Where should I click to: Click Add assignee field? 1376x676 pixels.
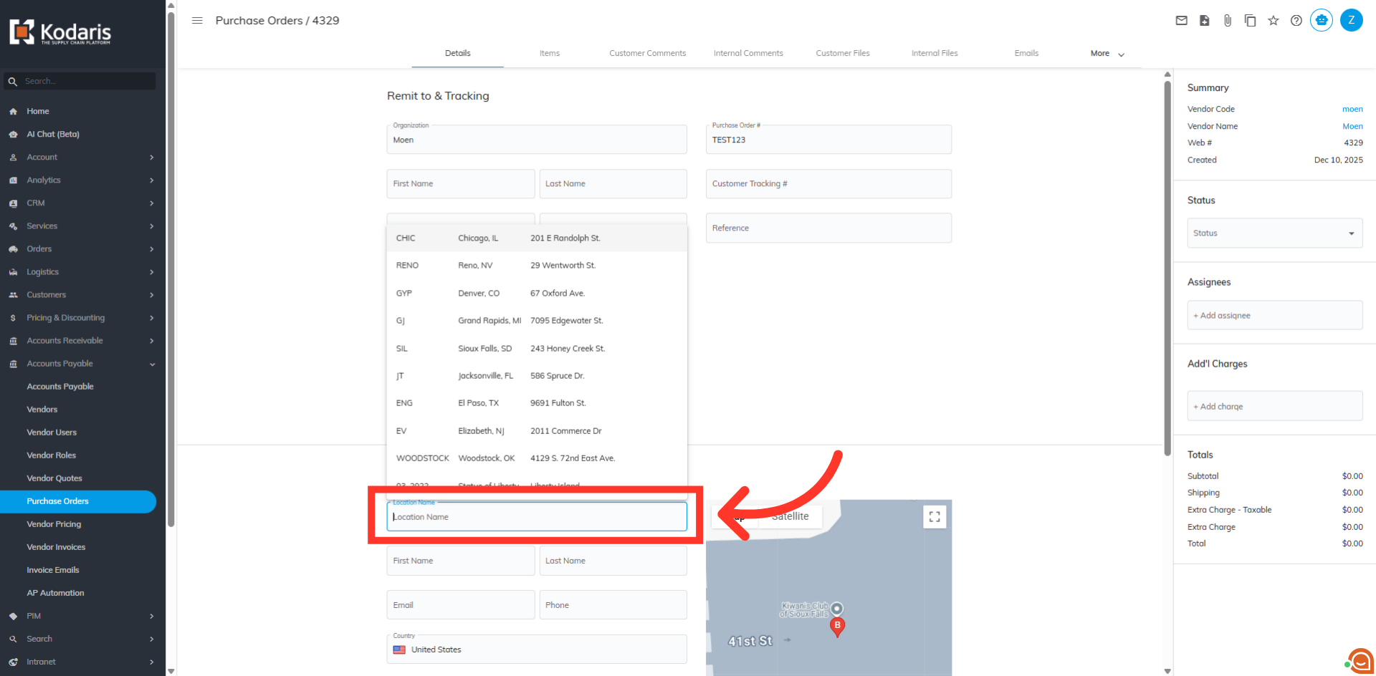(x=1275, y=316)
